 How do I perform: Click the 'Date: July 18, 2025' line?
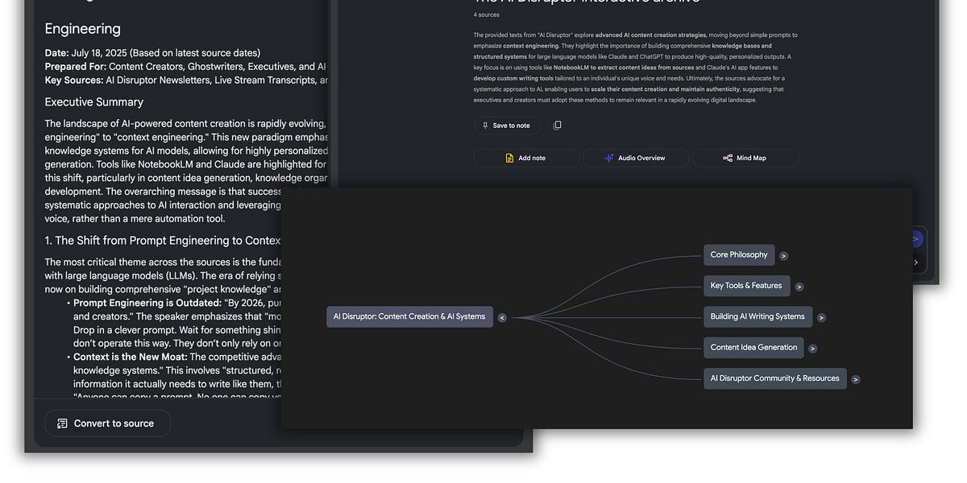point(152,53)
